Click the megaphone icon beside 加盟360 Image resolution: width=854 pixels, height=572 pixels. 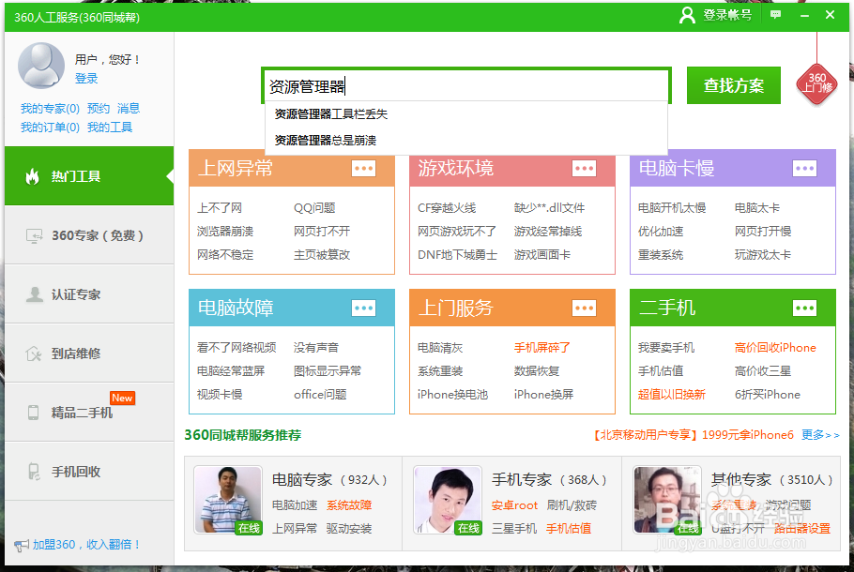tap(22, 545)
